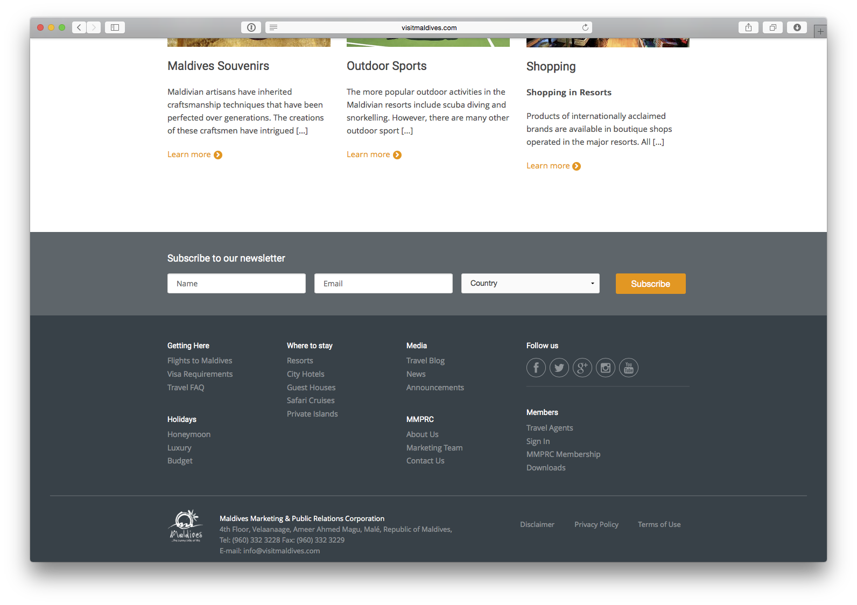The width and height of the screenshot is (857, 605).
Task: Open the Resorts link
Action: (x=300, y=361)
